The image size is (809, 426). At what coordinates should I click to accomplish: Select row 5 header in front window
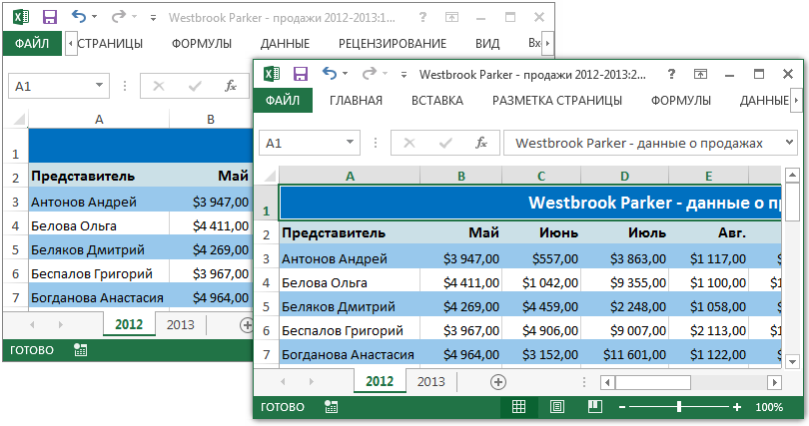click(267, 307)
